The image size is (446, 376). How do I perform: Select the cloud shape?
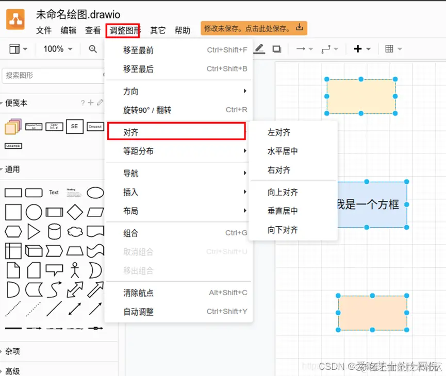point(75,232)
